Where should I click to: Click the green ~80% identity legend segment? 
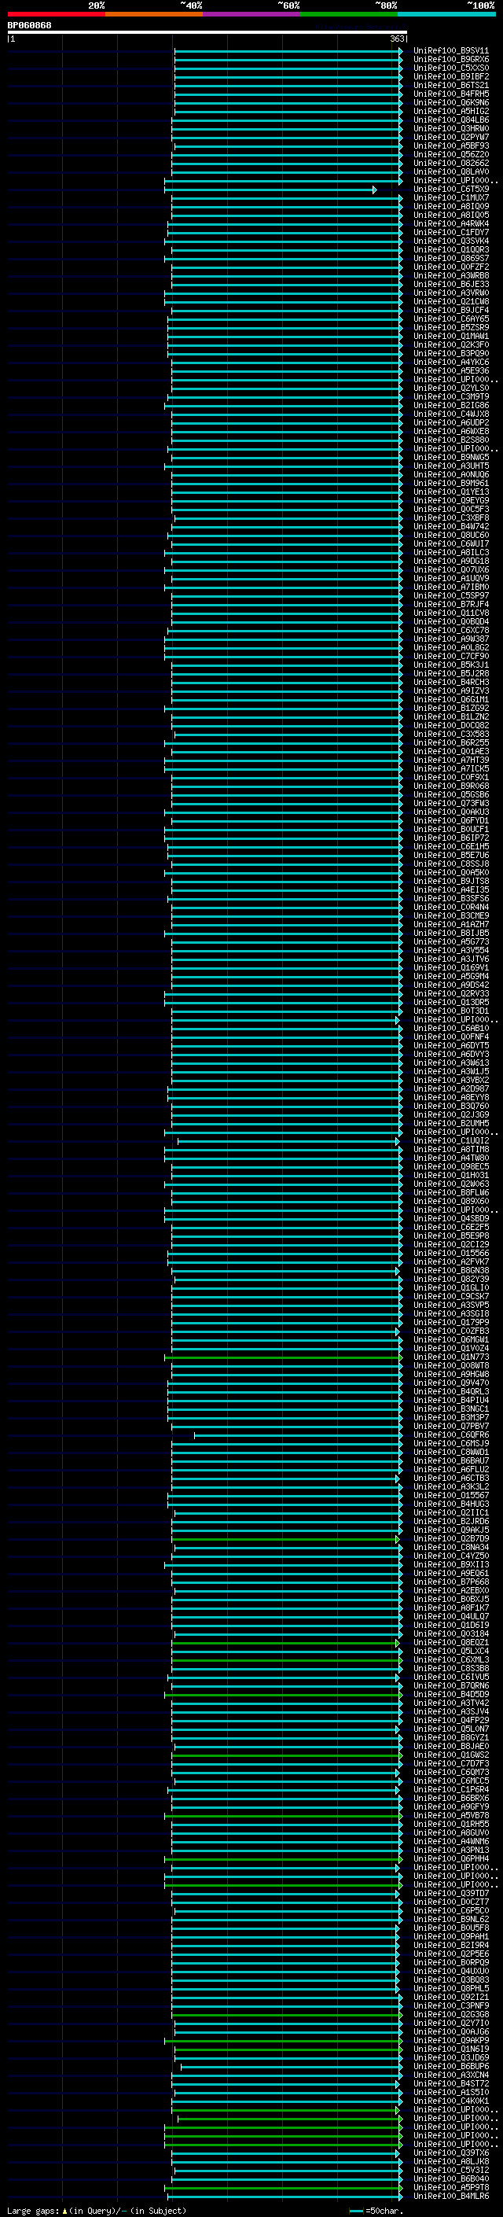coord(349,14)
